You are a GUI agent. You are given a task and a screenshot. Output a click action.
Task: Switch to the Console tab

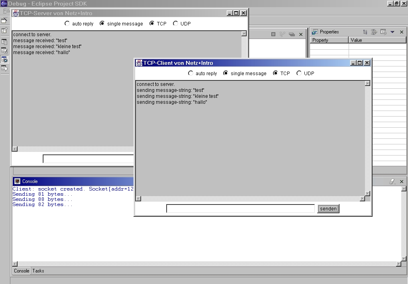pyautogui.click(x=22, y=271)
